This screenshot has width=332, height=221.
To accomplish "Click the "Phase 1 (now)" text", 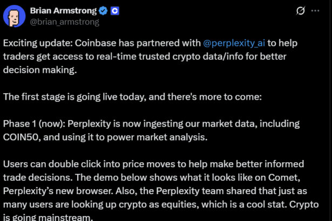I will click(x=33, y=123).
